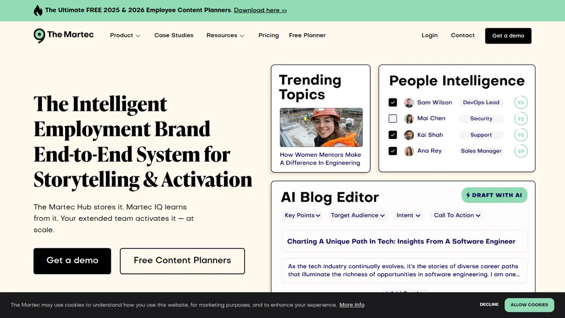Click the DevOps Lead role tag
Image resolution: width=565 pixels, height=318 pixels.
click(481, 102)
